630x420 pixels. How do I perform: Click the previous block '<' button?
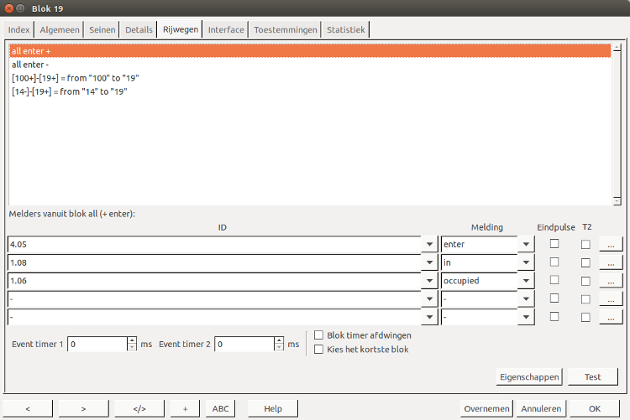pos(28,408)
